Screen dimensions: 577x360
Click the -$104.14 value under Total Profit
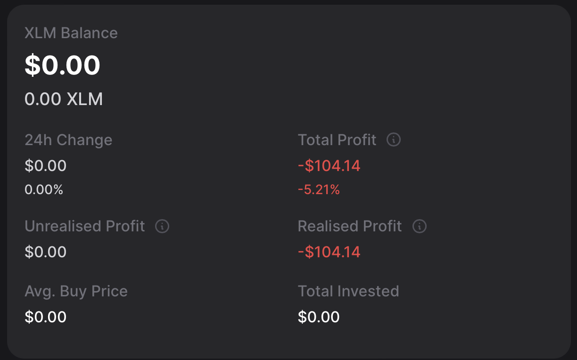(329, 165)
